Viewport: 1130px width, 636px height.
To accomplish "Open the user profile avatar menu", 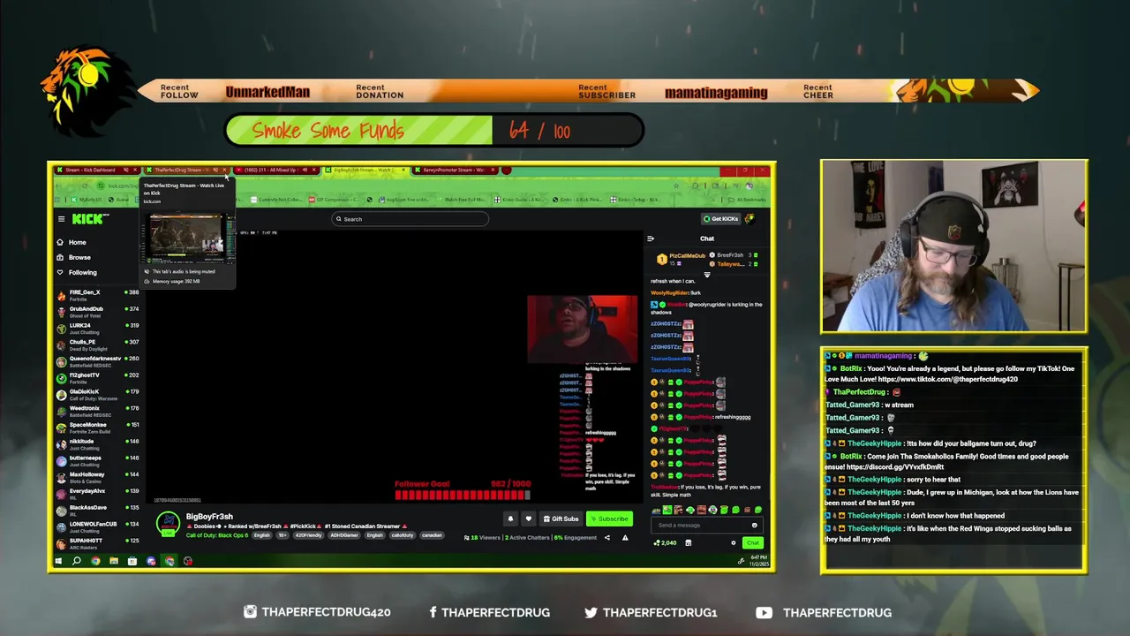I will point(750,219).
